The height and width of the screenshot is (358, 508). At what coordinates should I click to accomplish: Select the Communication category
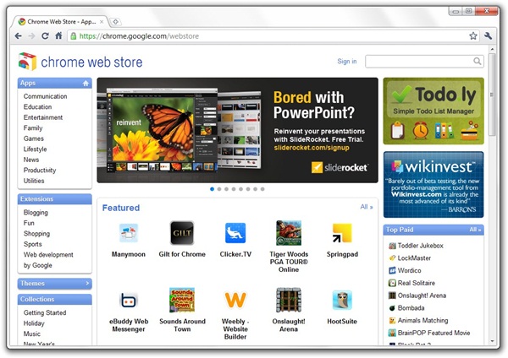pos(45,96)
